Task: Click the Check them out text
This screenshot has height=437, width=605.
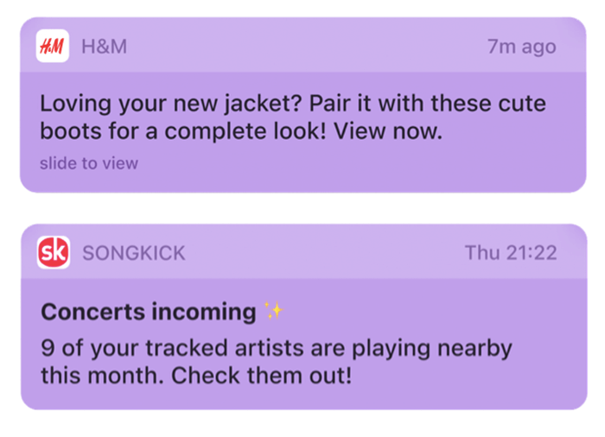Action: click(262, 376)
